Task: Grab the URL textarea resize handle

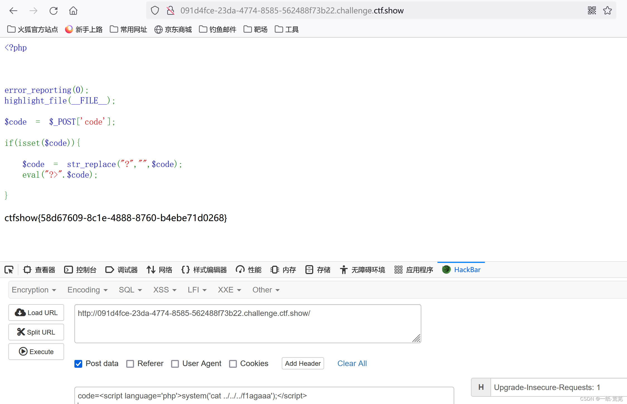Action: point(417,338)
